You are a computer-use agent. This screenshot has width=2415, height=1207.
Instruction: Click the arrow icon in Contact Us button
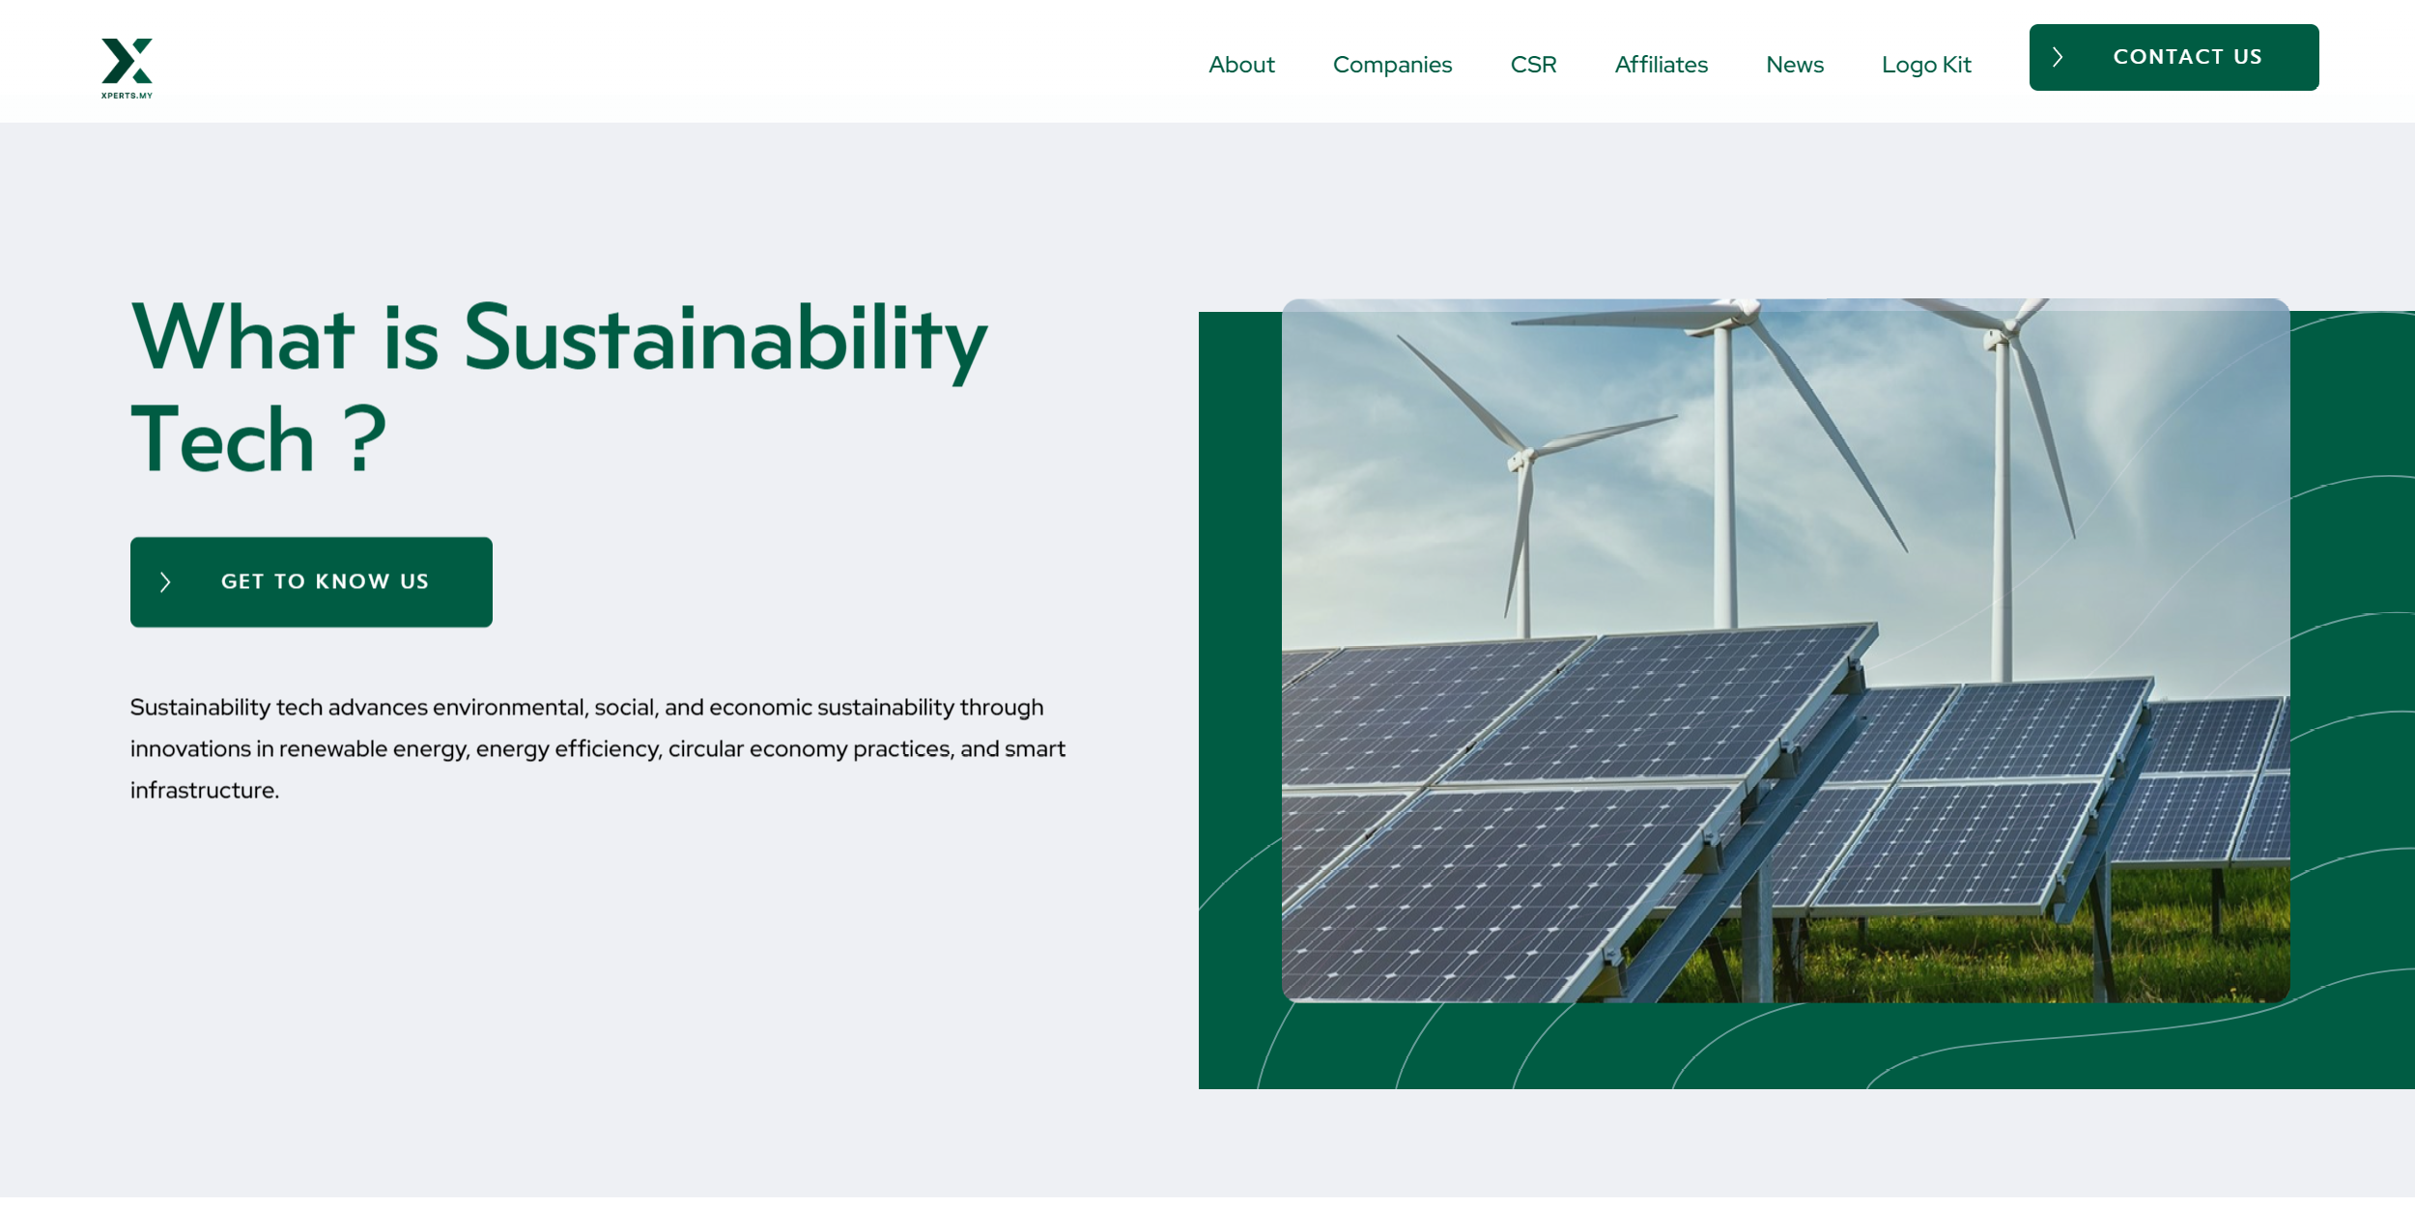pyautogui.click(x=2058, y=58)
